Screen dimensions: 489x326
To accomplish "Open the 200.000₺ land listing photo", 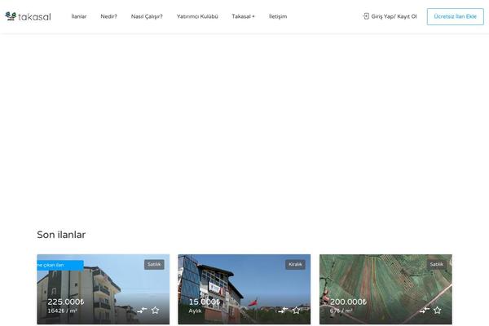I will point(385,289).
